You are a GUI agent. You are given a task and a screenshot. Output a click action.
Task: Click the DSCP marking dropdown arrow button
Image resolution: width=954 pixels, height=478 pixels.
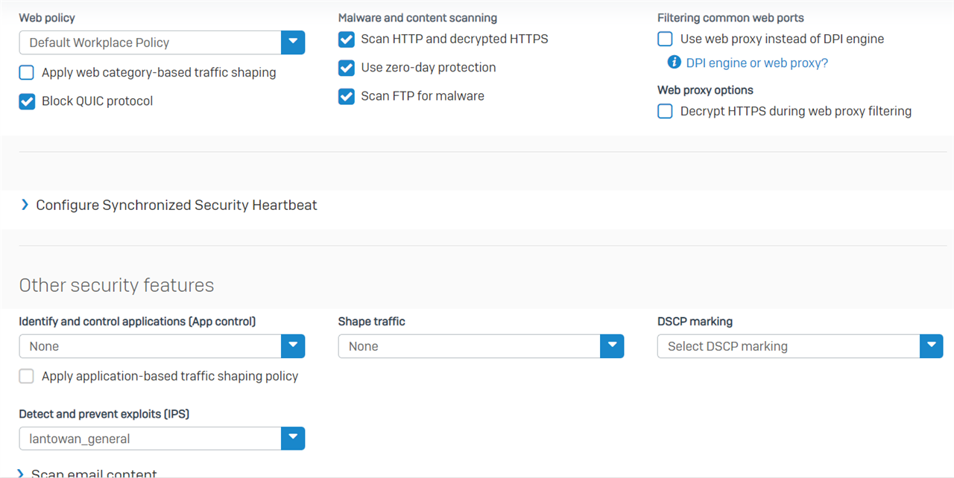932,346
